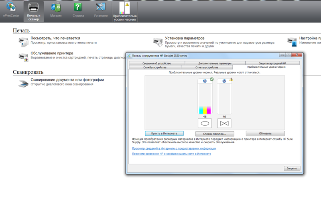The image size is (321, 199).
Task: Click the toolbox title bar icon of dialog
Action: point(129,55)
